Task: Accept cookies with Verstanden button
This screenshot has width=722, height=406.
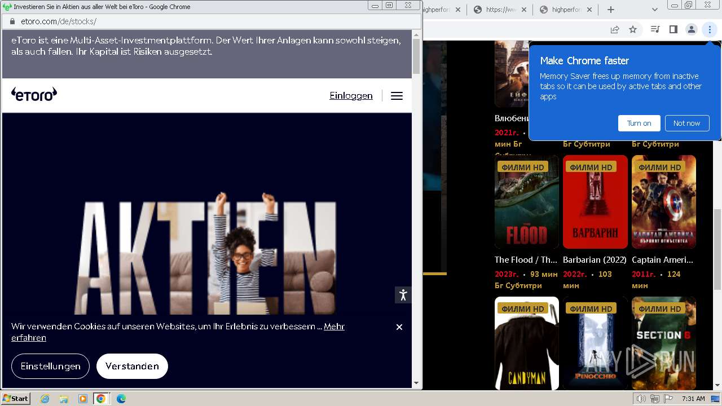Action: pyautogui.click(x=132, y=366)
